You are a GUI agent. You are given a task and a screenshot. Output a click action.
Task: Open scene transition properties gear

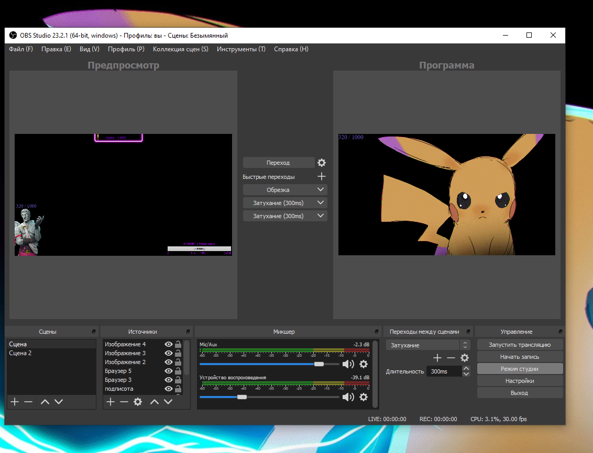tap(465, 357)
